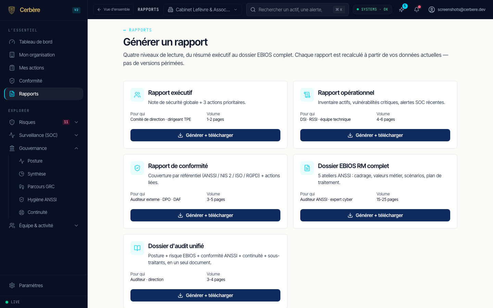
Task: Generate and download Rapport de conformité
Action: click(x=205, y=215)
